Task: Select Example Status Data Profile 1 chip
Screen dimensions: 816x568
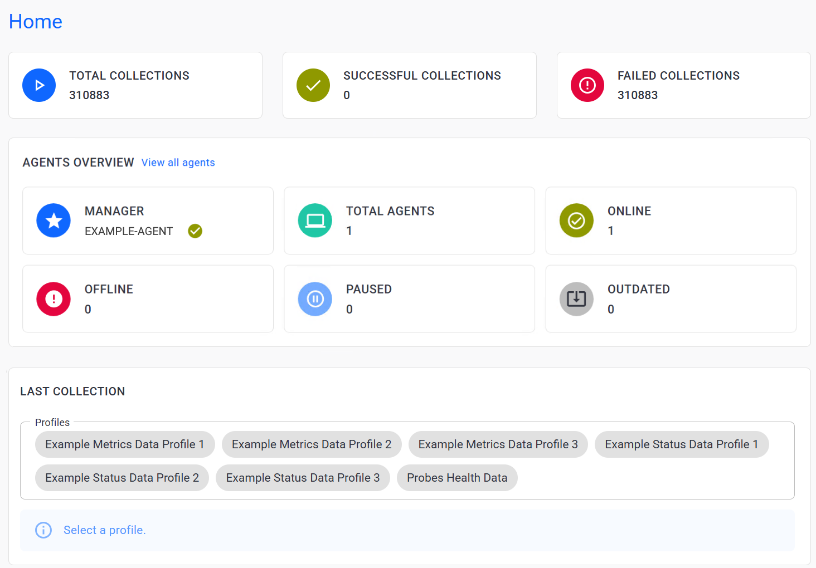Action: pos(682,444)
